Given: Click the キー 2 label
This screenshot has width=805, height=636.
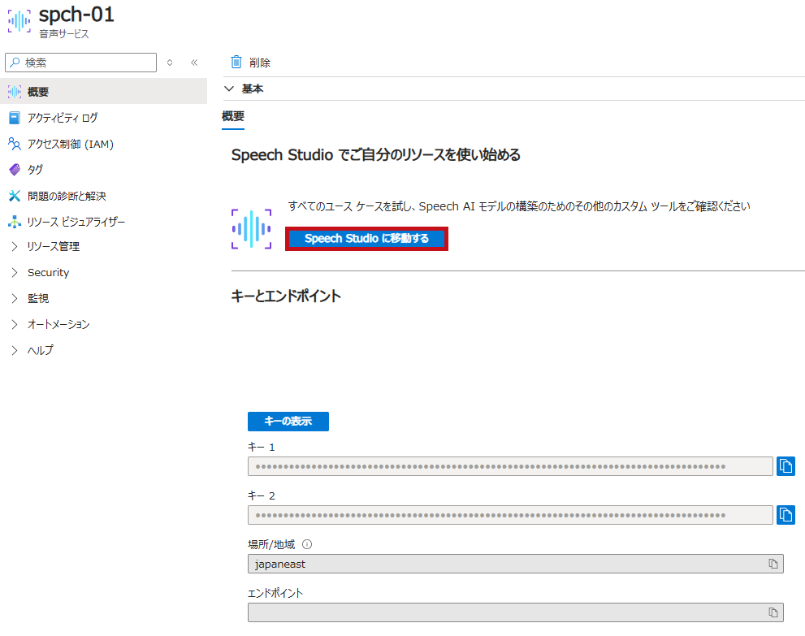Looking at the screenshot, I should click(x=262, y=495).
